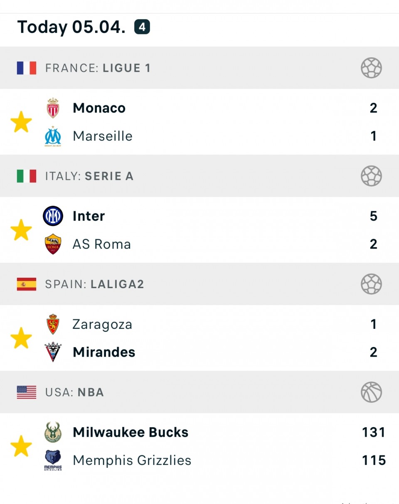Open the USA NBA league header
399x504 pixels.
pos(75,392)
